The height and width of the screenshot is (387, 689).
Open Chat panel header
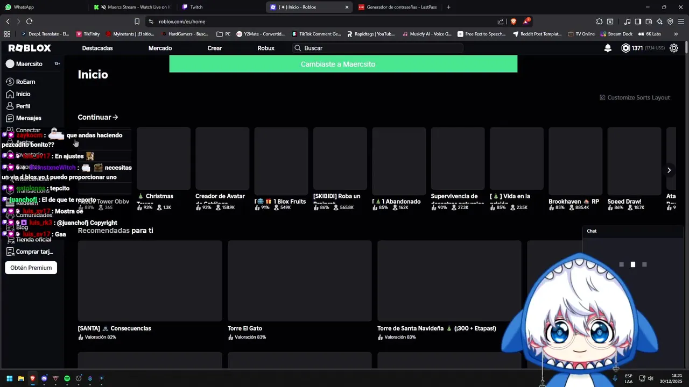pos(632,231)
